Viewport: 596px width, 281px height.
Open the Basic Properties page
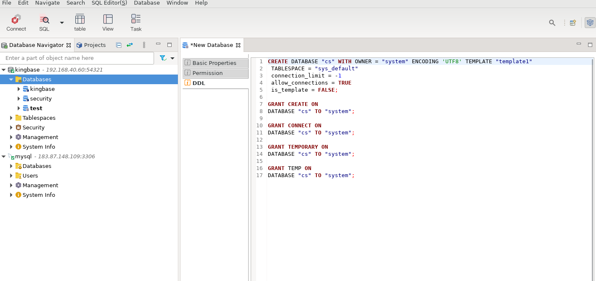214,63
